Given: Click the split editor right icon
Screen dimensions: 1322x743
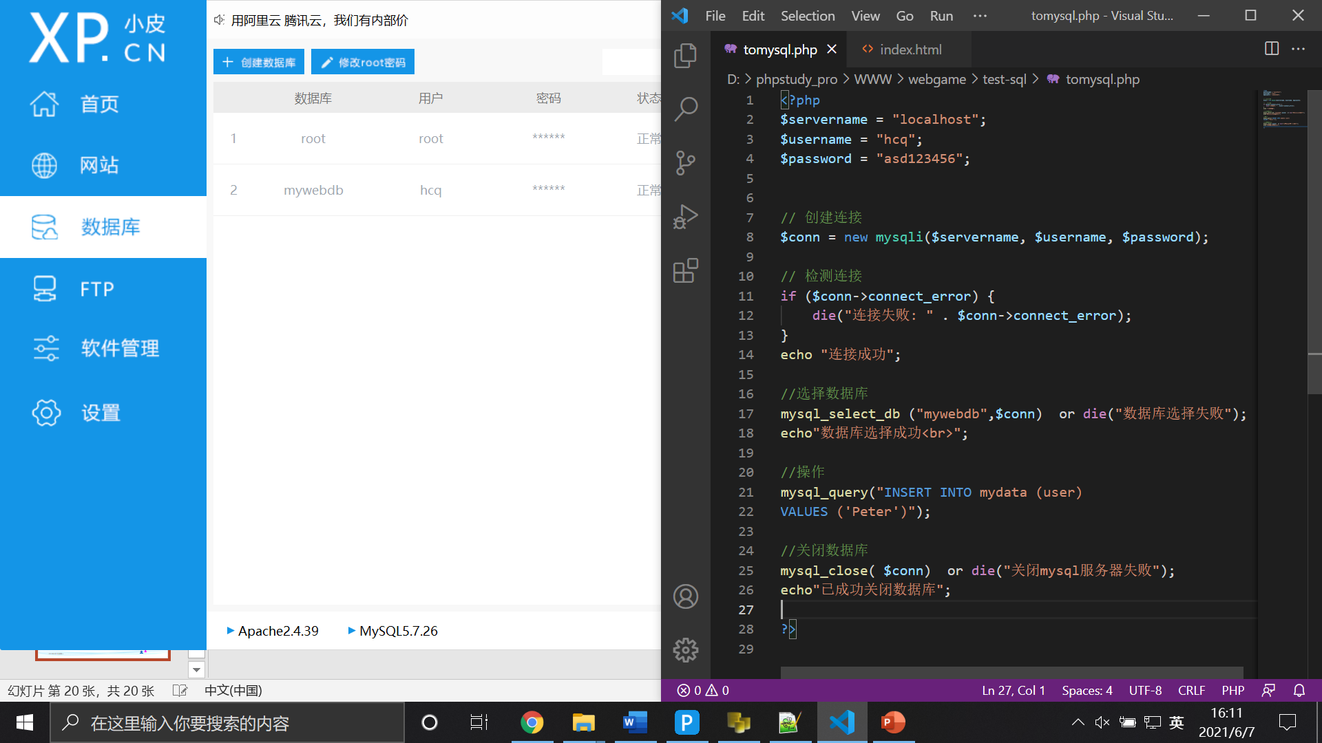Looking at the screenshot, I should (1272, 49).
